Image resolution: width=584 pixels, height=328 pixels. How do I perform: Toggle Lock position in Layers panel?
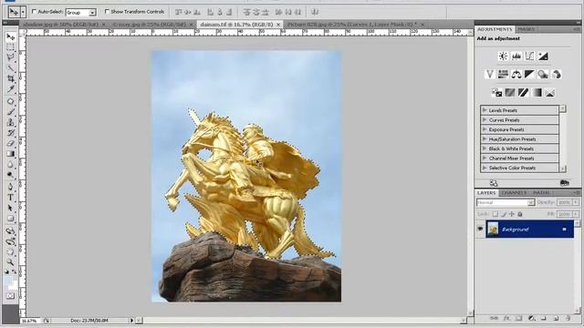tap(512, 214)
